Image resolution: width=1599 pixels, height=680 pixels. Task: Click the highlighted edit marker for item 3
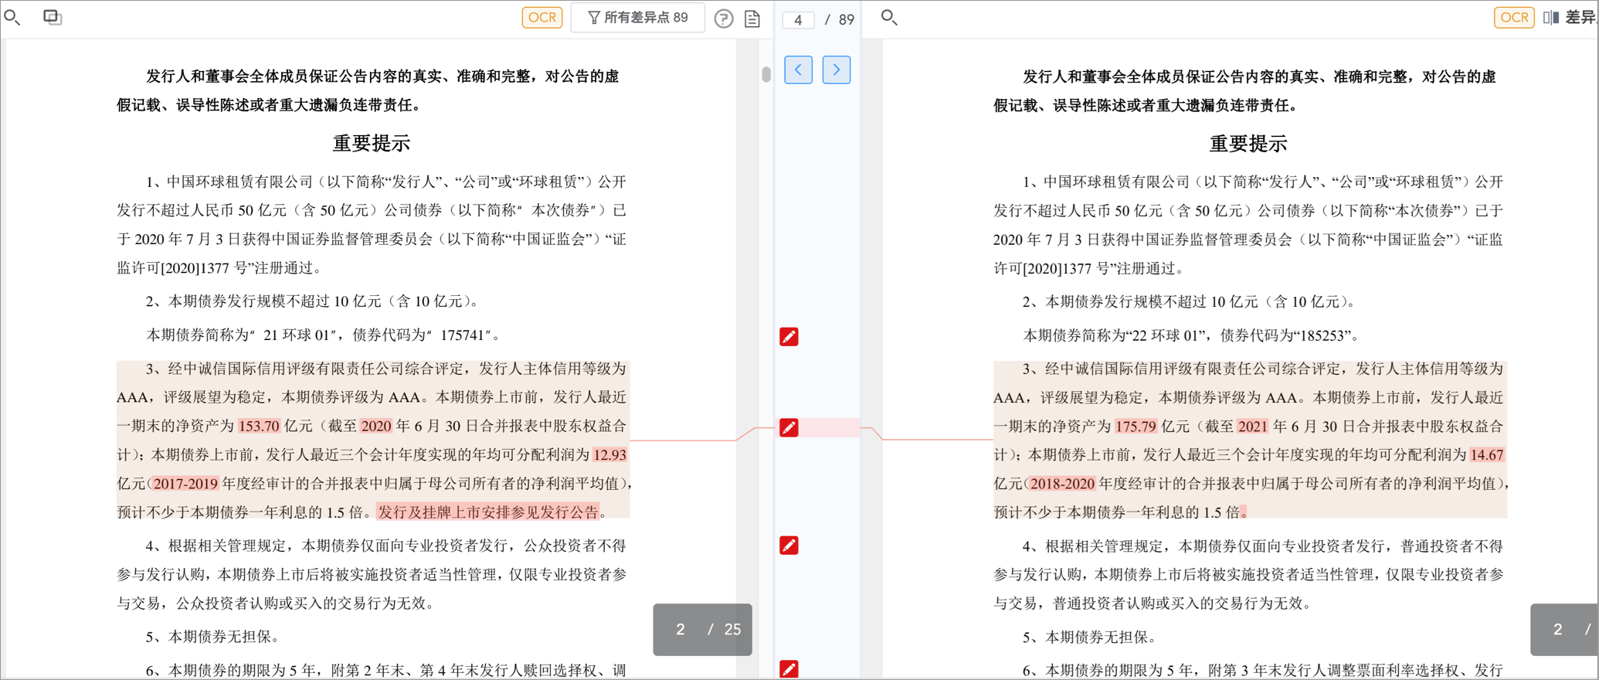(789, 427)
